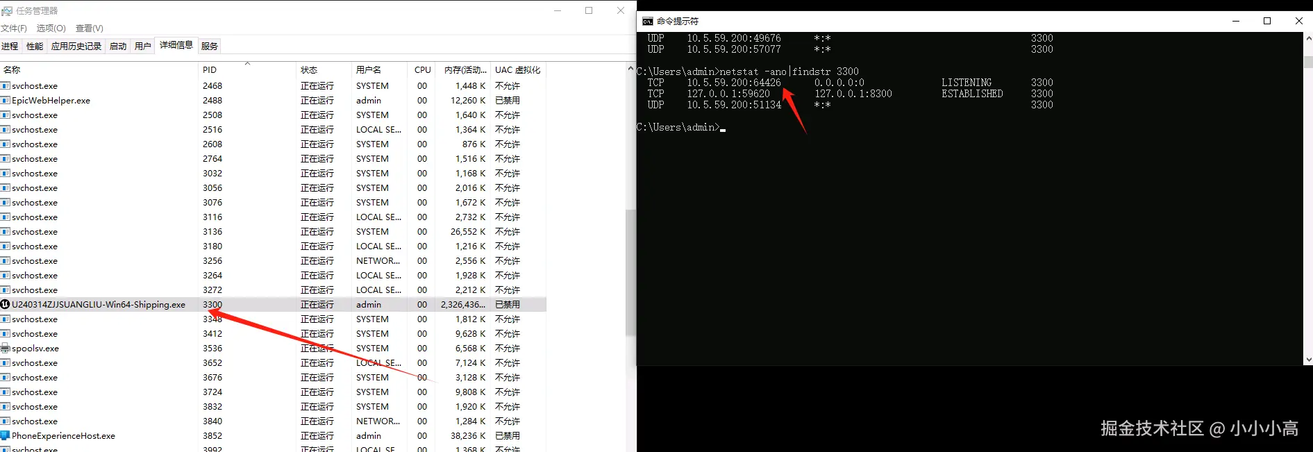Click the icon of svchost.exe PID 3348
This screenshot has height=452, width=1313.
[x=6, y=319]
